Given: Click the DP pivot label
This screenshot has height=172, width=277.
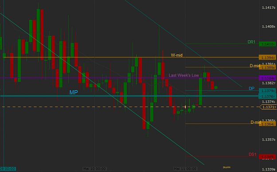Looking at the screenshot, I should click(x=252, y=88).
